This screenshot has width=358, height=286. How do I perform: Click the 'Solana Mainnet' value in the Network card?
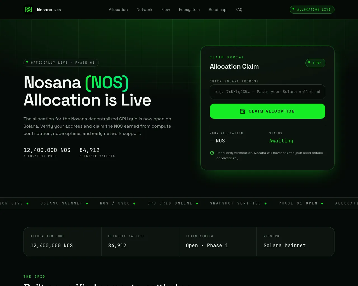tap(285, 246)
